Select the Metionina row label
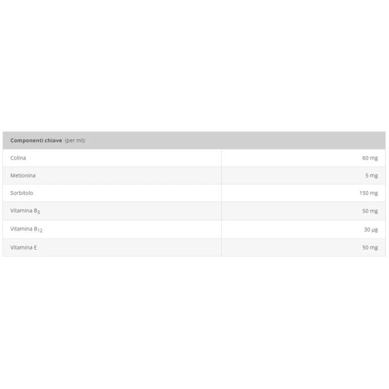The width and height of the screenshot is (389, 389). click(x=23, y=175)
